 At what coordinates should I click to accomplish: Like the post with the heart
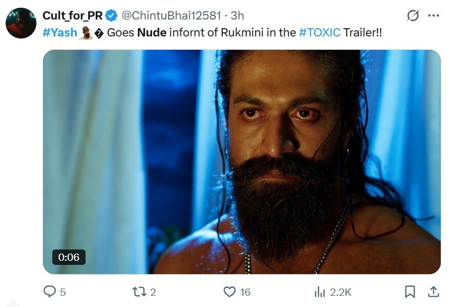(230, 292)
